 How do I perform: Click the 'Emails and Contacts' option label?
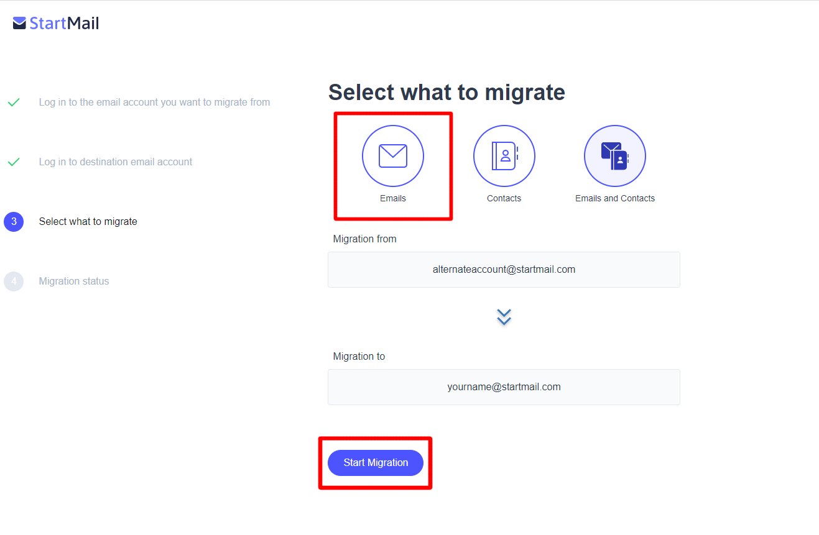[x=614, y=198]
